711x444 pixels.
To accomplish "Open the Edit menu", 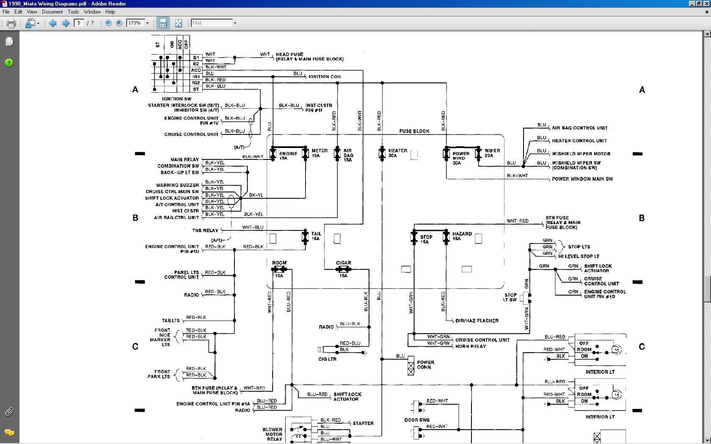I will (18, 12).
